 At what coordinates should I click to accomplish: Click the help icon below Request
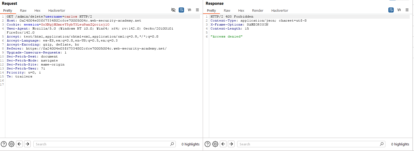[3, 144]
